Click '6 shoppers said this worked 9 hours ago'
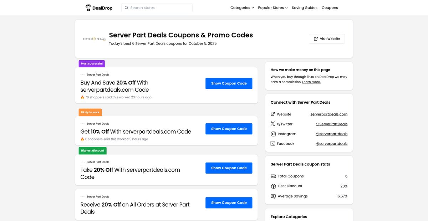The image size is (428, 221). 116,139
